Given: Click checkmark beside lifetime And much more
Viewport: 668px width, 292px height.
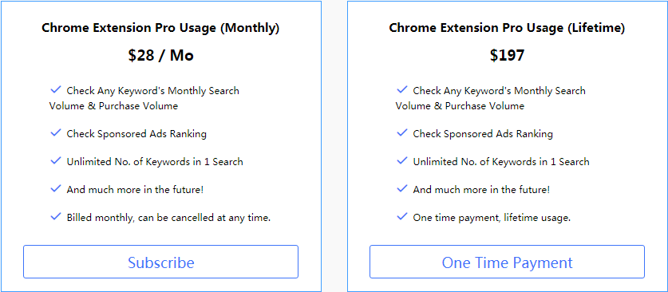Looking at the screenshot, I should (x=402, y=188).
